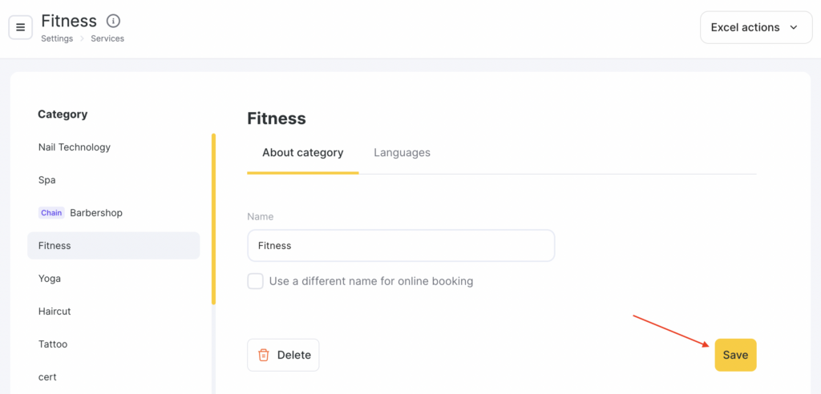The image size is (821, 394).
Task: Enable different name for online booking checkbox
Action: (256, 281)
